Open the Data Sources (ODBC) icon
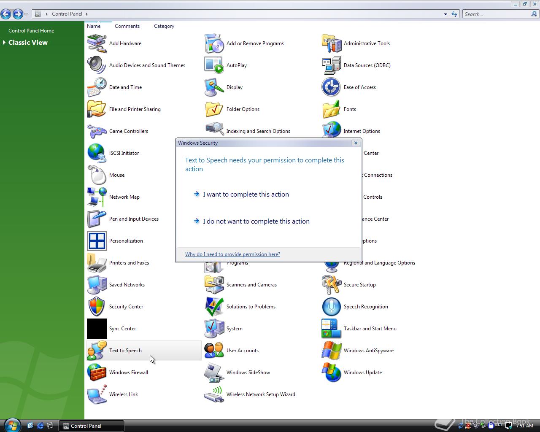This screenshot has height=432, width=540. tap(331, 65)
